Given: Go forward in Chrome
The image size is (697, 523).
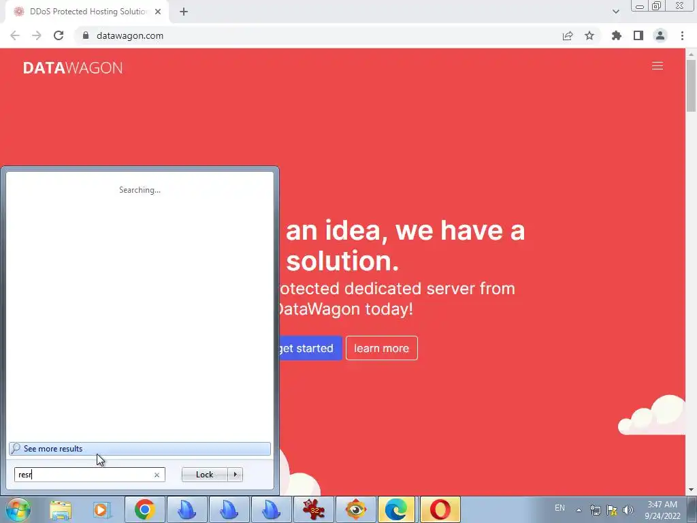Looking at the screenshot, I should [37, 35].
